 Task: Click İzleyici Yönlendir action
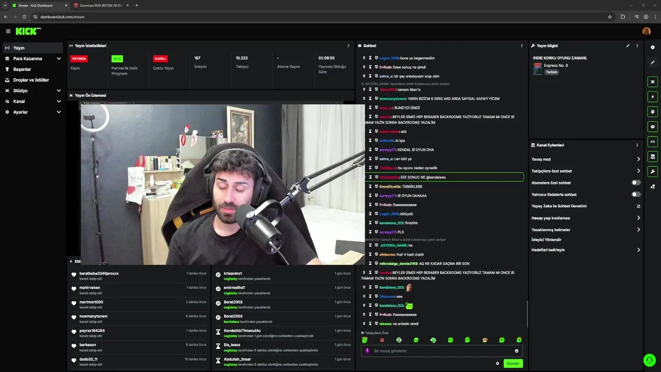tap(546, 240)
